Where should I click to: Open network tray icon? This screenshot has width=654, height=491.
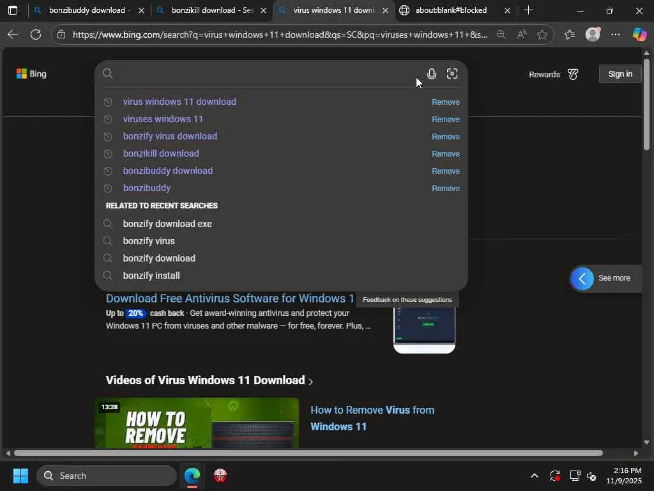click(575, 476)
